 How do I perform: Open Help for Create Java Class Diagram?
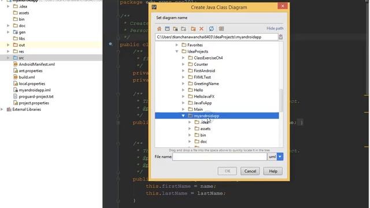273,171
